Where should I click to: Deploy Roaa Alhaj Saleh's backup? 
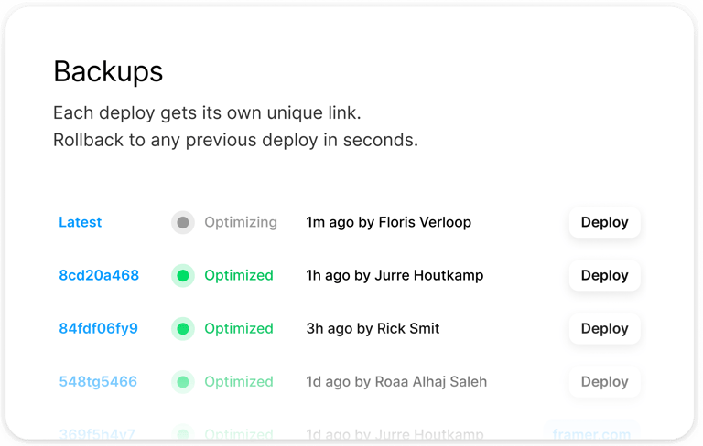(604, 381)
